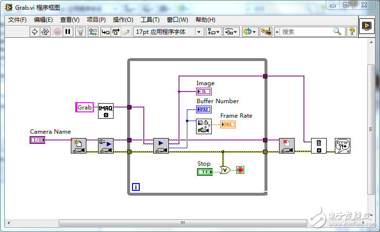
Task: Select the IMAQ Dispose trash node
Action: tap(319, 146)
